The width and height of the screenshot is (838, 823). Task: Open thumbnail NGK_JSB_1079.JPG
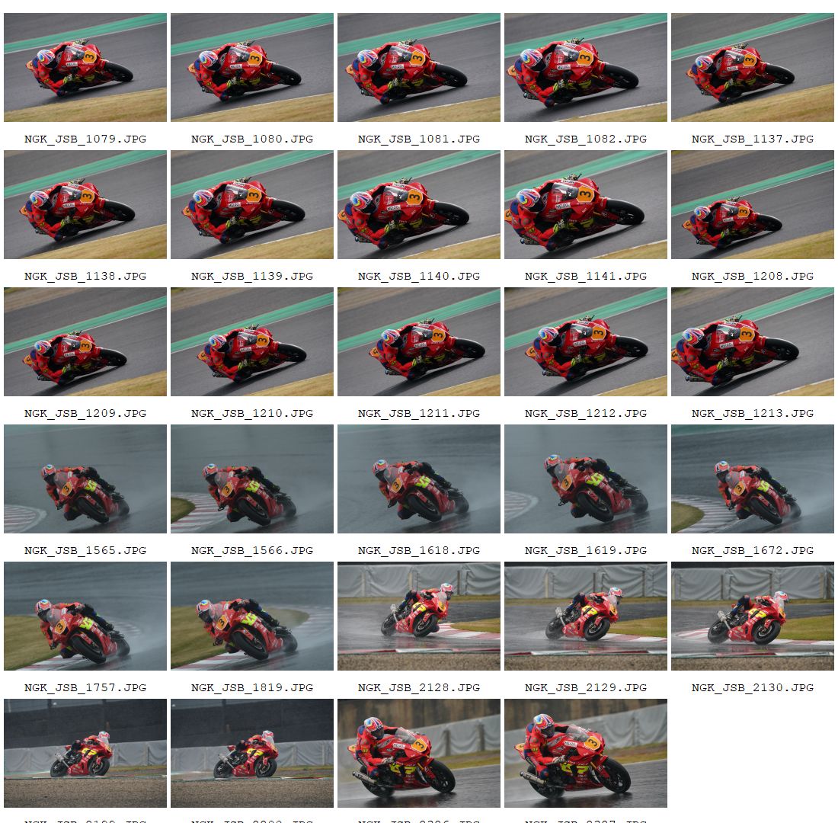(x=85, y=67)
